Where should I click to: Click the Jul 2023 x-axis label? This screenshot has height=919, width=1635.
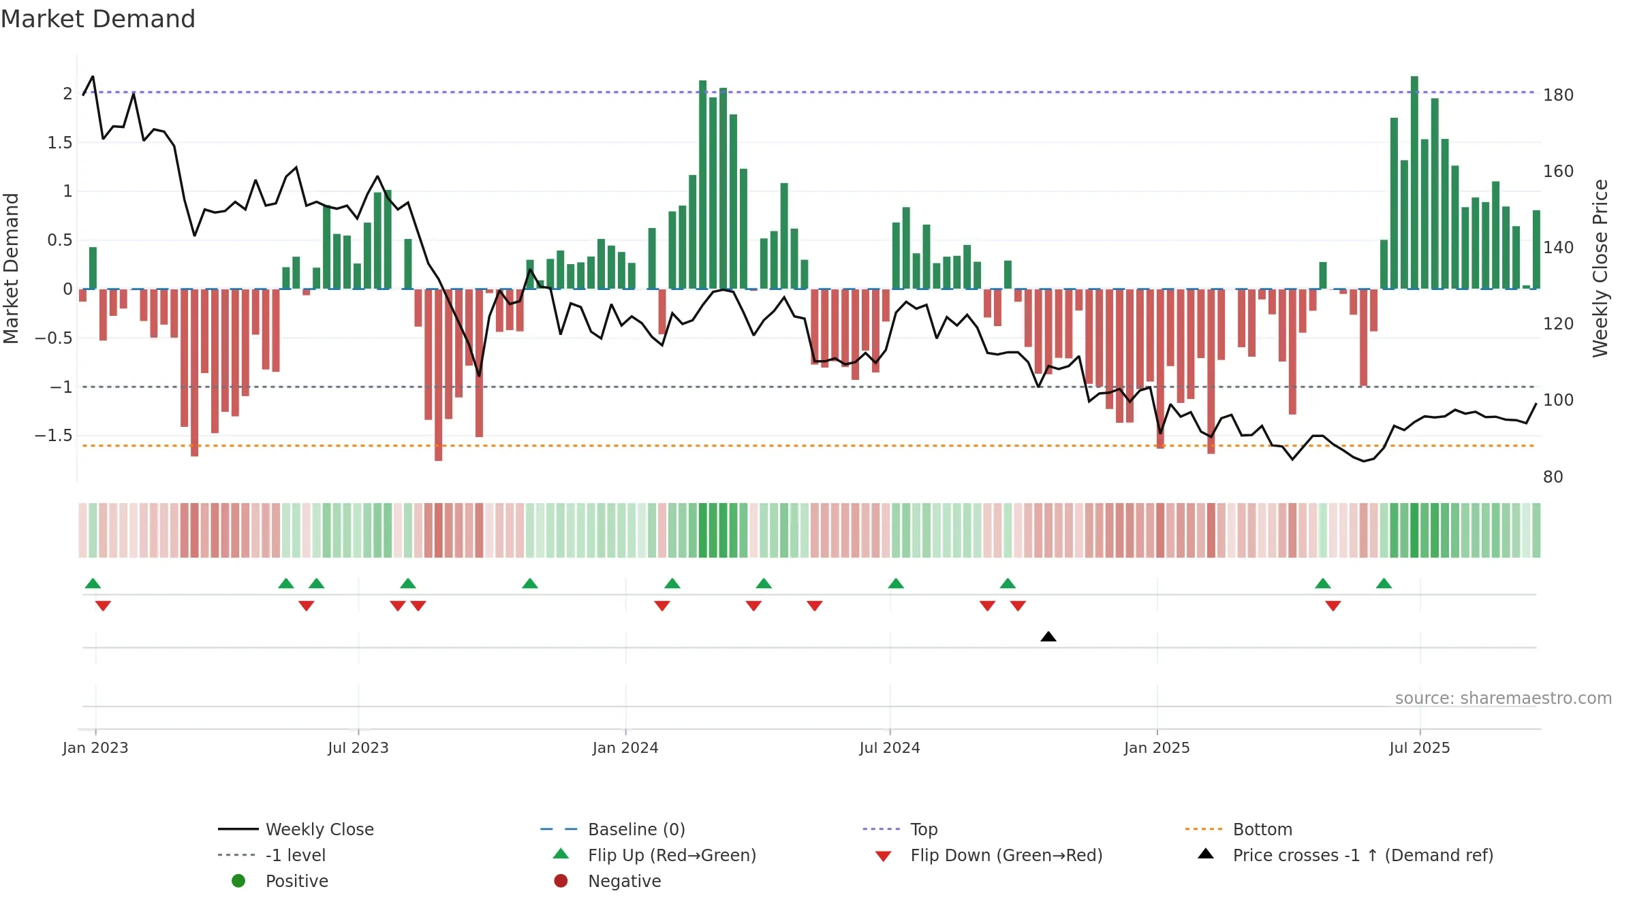click(x=358, y=747)
